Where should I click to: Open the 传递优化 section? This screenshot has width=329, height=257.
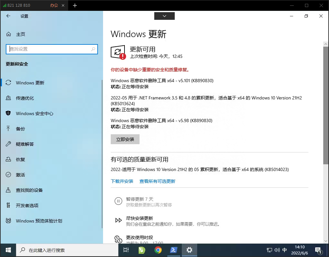coord(52,98)
